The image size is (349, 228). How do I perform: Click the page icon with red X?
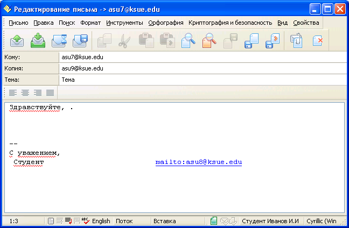point(318,41)
